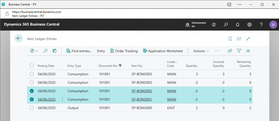Click the share icon in toolbar
Viewport: 279px width, 121px height.
tap(230, 51)
